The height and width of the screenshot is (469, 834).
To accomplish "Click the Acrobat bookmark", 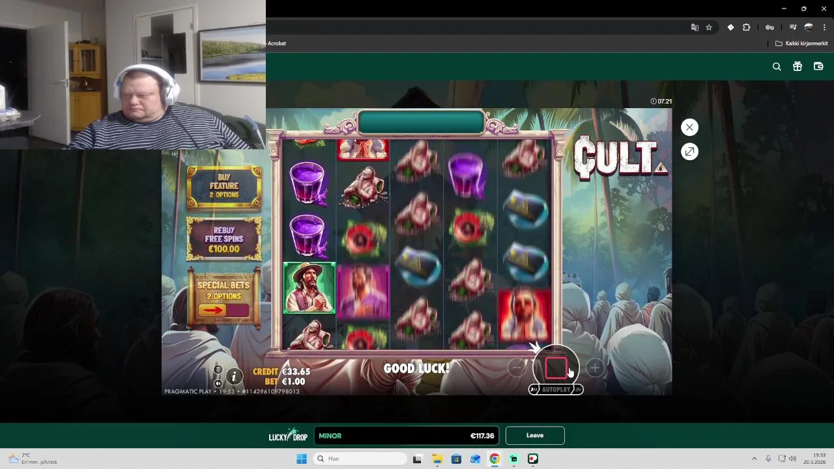I will (277, 44).
